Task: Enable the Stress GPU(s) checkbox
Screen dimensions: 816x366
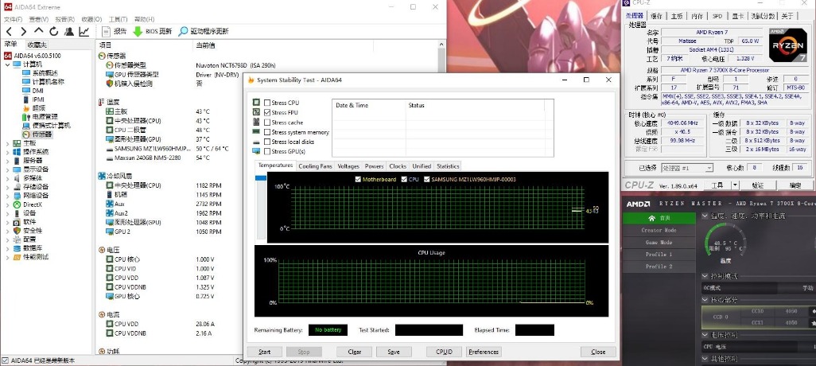Action: click(x=267, y=151)
